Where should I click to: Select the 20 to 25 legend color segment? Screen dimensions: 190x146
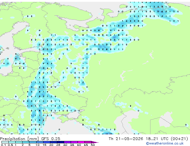tap(54, 142)
